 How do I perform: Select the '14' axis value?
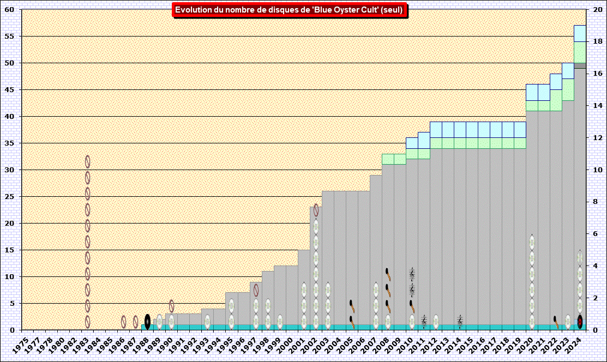coord(597,105)
